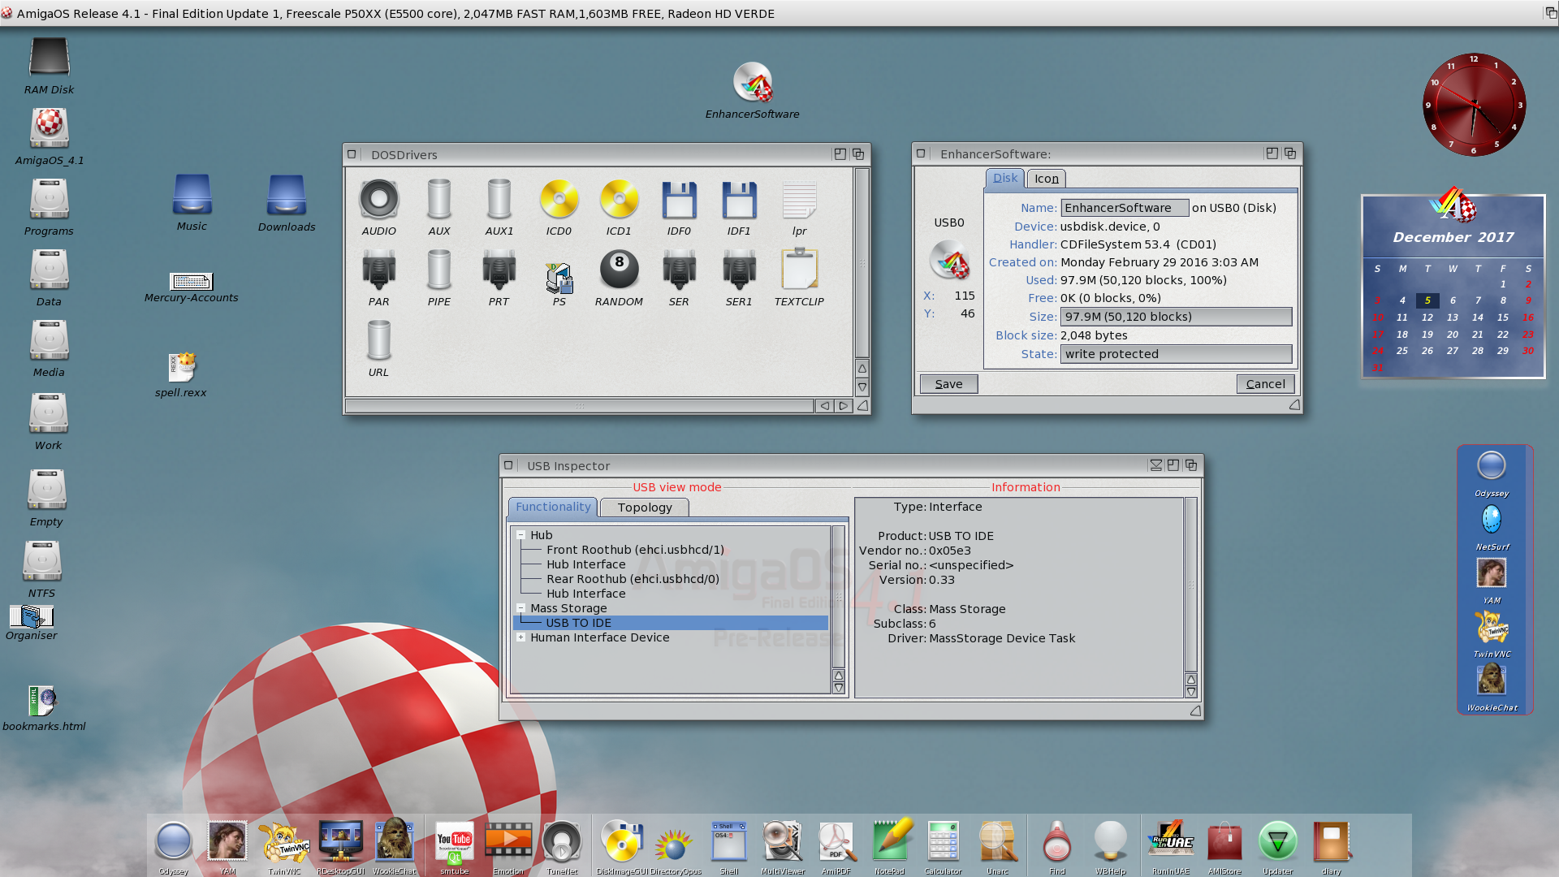Select Rear Roothub (ehci.usbhcd/0) entry

tap(633, 579)
